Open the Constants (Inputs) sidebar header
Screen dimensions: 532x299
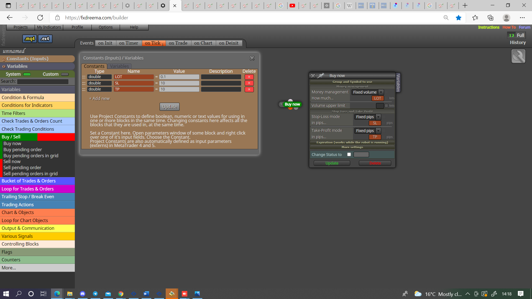(x=37, y=59)
